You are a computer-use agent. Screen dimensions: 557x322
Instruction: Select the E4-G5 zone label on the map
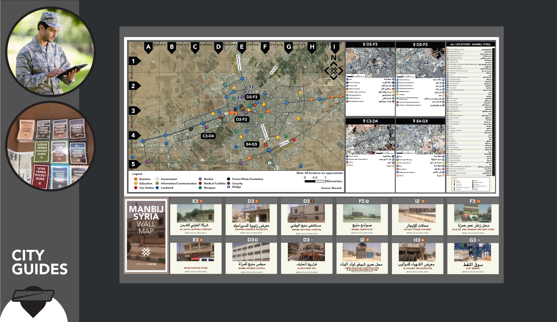pyautogui.click(x=252, y=144)
